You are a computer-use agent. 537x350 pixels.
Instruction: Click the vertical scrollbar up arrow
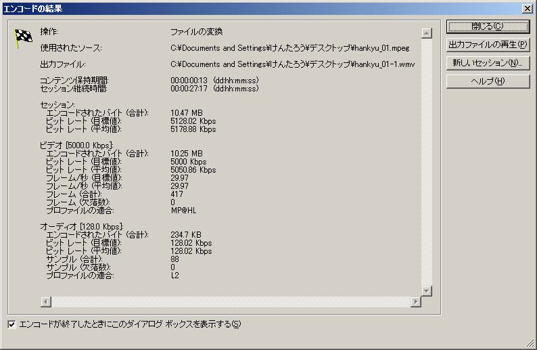426,33
